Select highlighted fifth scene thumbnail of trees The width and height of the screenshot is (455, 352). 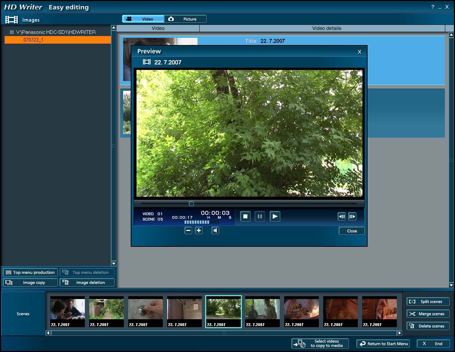tap(224, 312)
